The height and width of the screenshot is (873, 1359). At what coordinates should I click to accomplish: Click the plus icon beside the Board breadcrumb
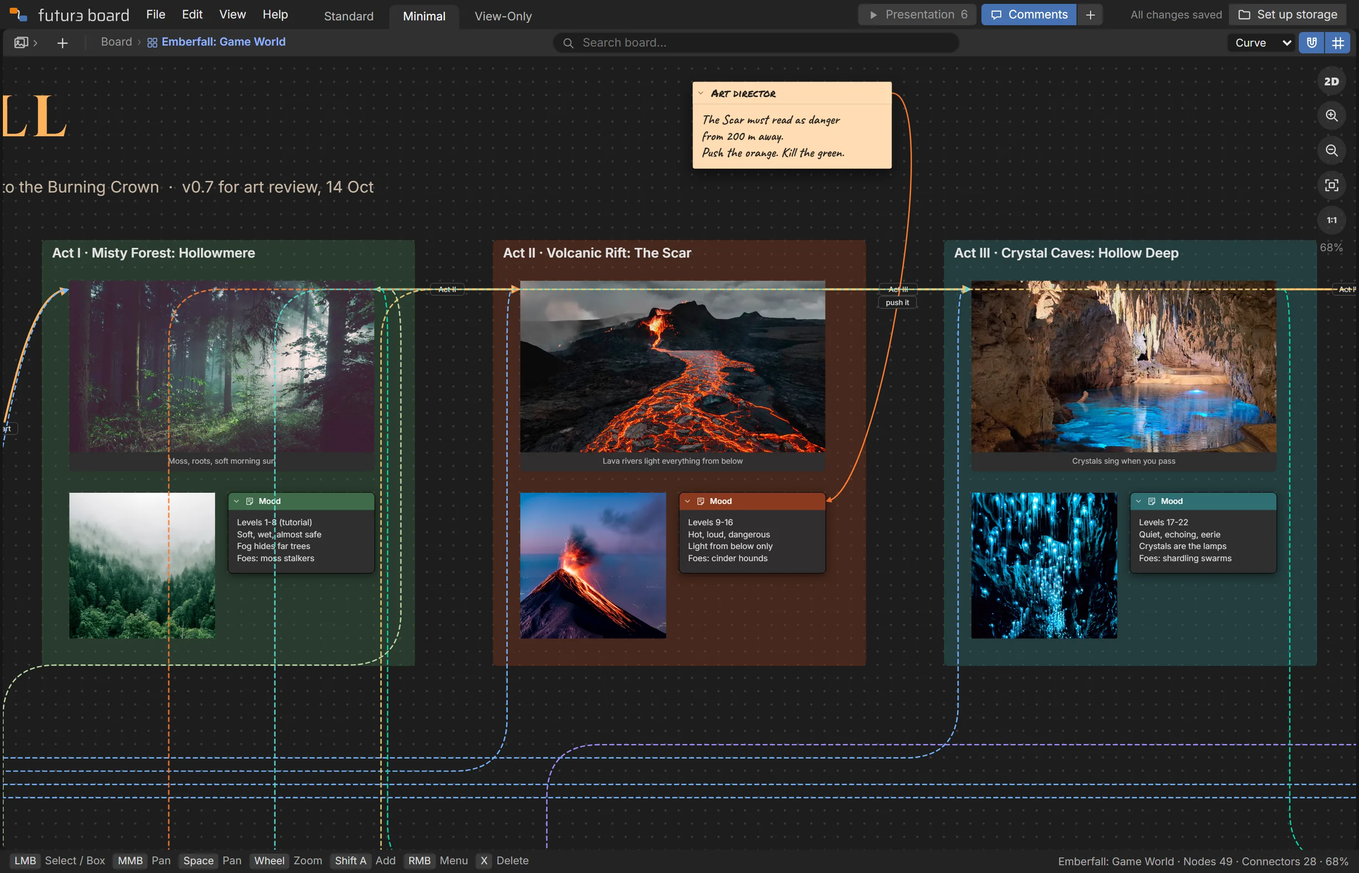click(x=63, y=43)
